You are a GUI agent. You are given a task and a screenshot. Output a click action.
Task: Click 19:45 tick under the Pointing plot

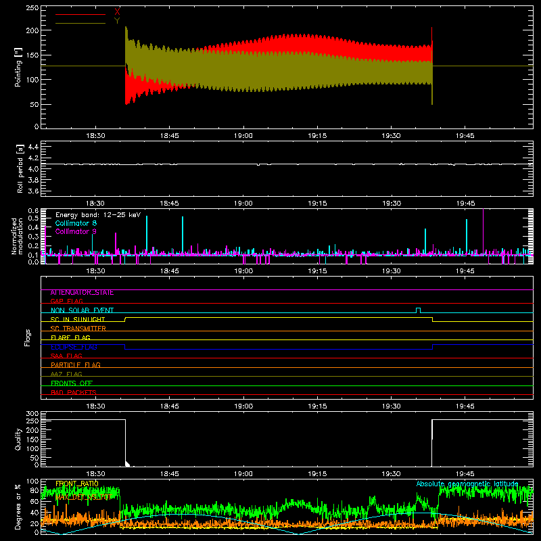[x=465, y=136]
